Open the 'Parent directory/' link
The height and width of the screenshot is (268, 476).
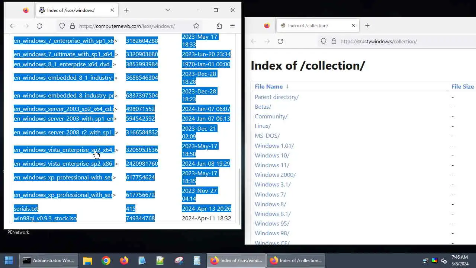pyautogui.click(x=277, y=97)
